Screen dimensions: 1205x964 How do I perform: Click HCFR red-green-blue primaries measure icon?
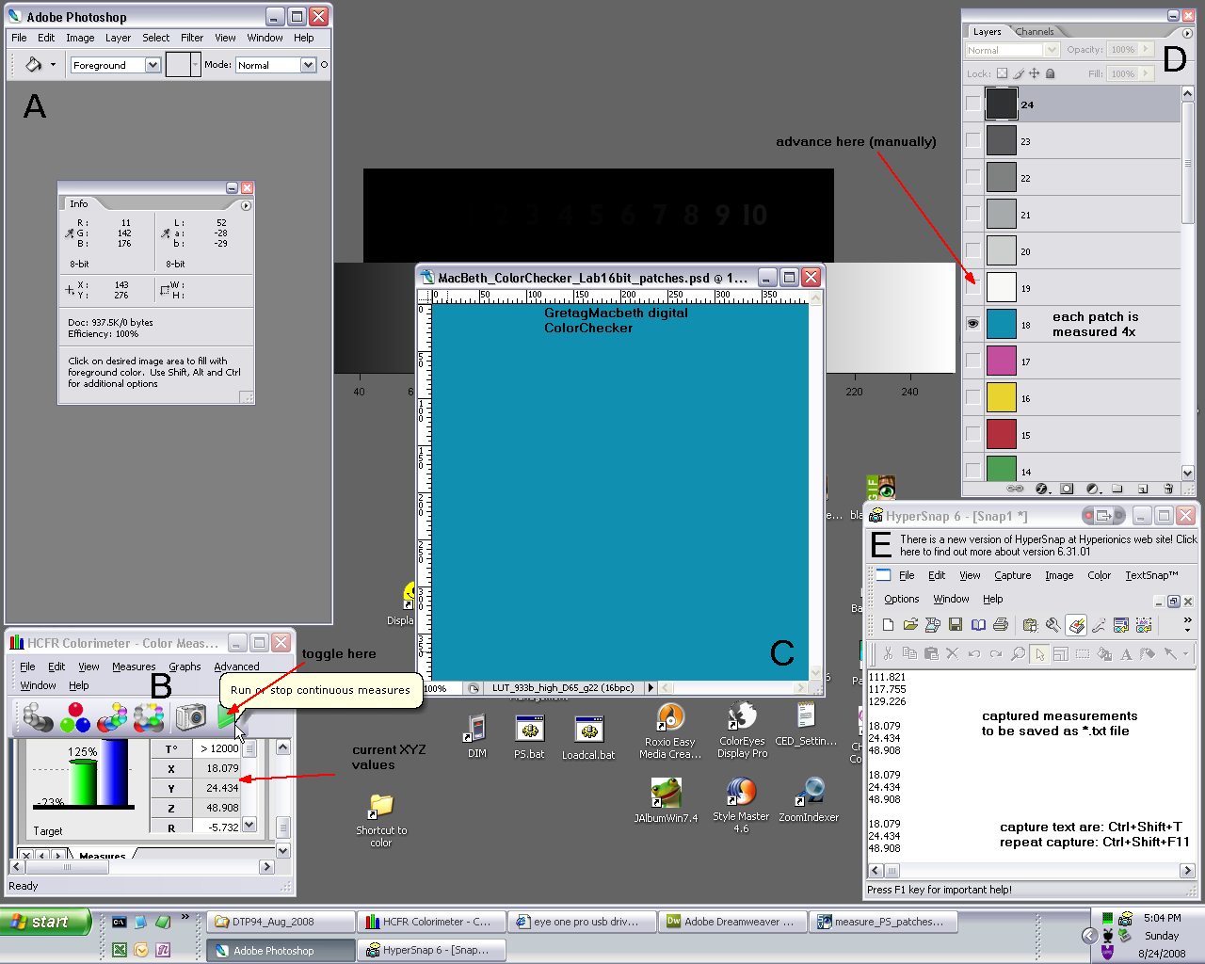coord(74,717)
